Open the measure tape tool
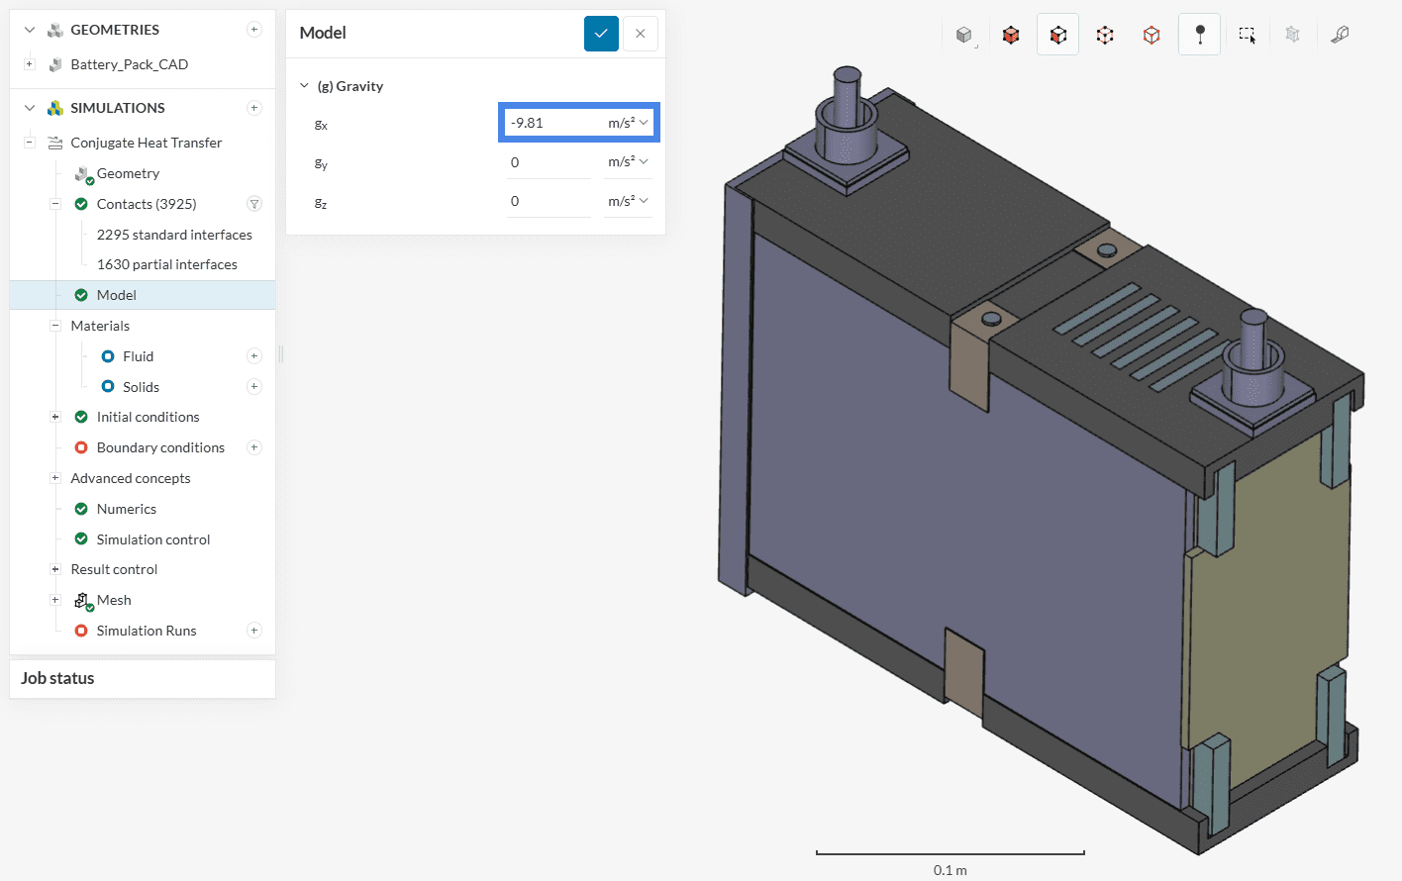The image size is (1402, 881). [x=1340, y=35]
